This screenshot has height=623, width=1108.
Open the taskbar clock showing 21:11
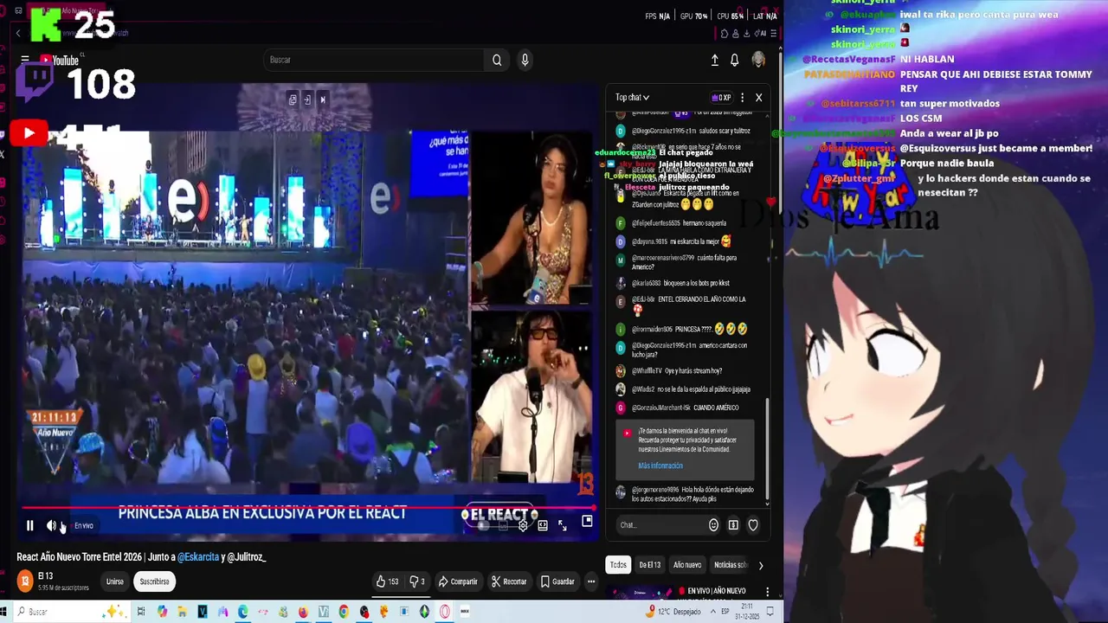[746, 612]
